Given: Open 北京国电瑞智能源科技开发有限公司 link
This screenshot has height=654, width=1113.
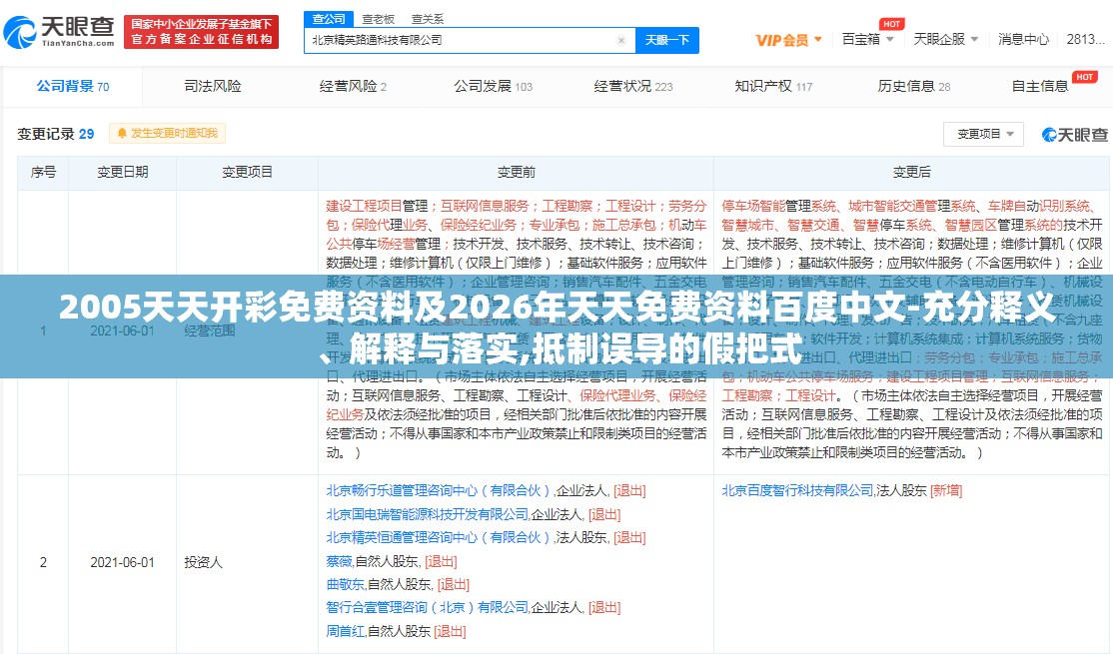Looking at the screenshot, I should (428, 514).
